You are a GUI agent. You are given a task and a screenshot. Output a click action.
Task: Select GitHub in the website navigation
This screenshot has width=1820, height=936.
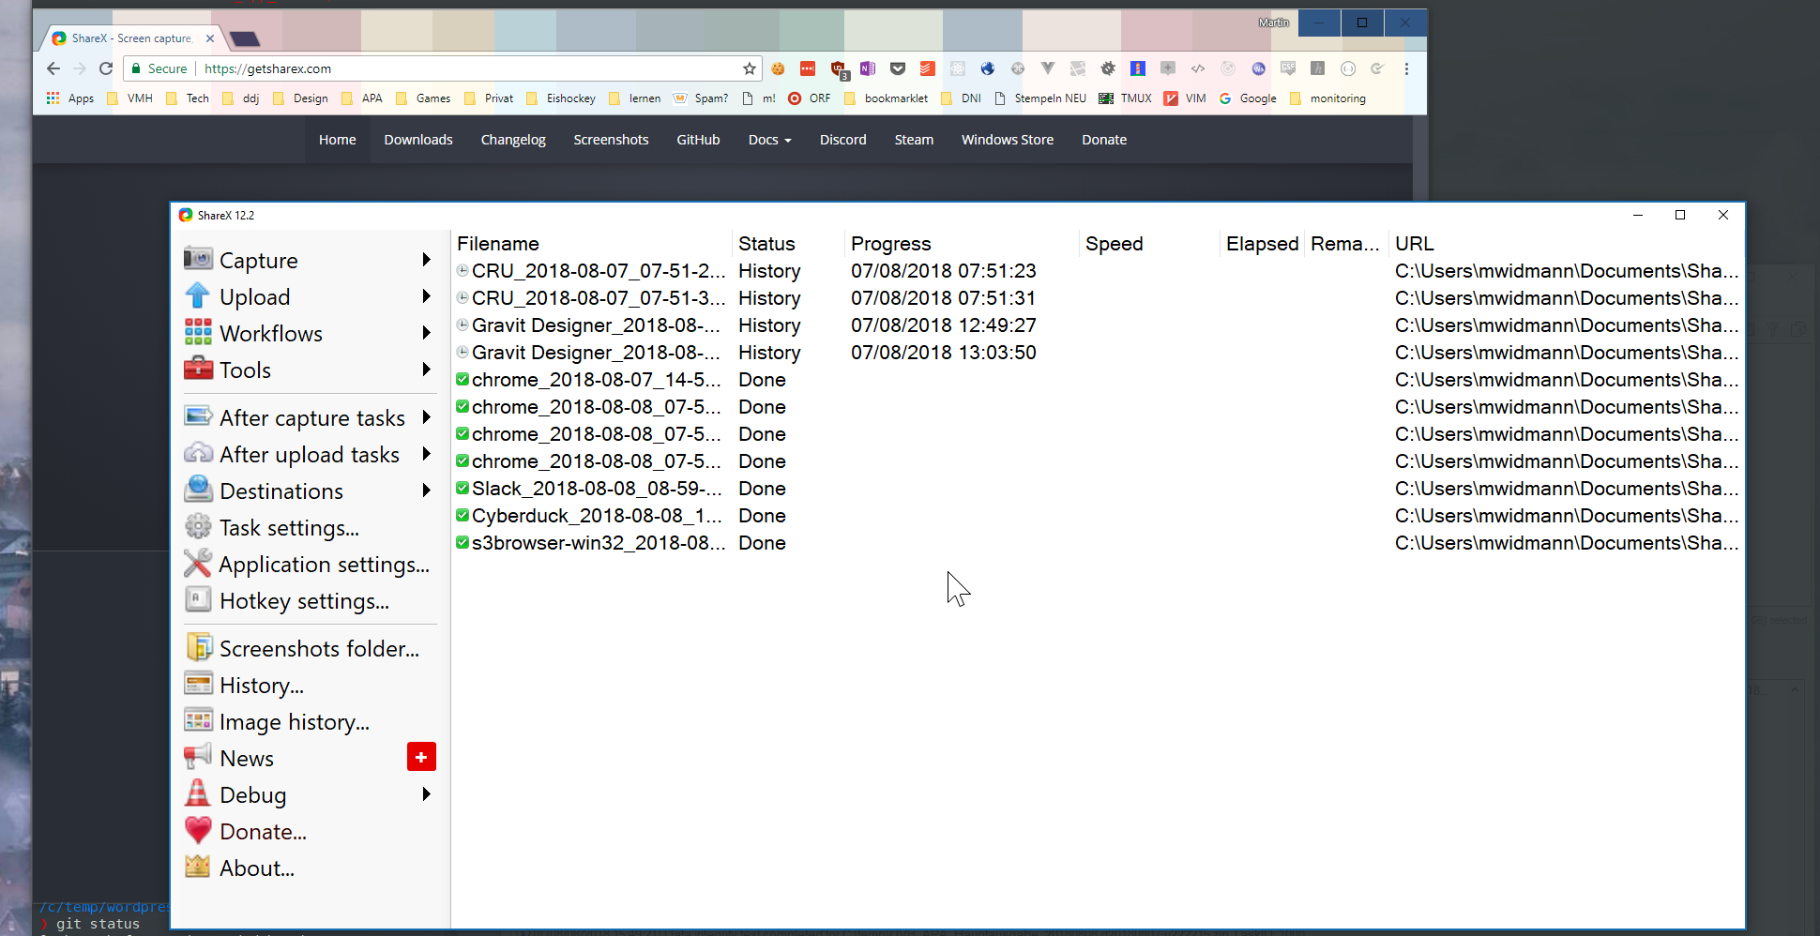[x=698, y=139]
